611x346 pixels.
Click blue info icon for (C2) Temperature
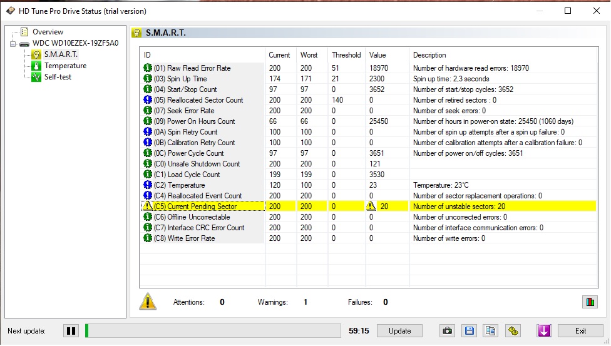[x=147, y=185]
